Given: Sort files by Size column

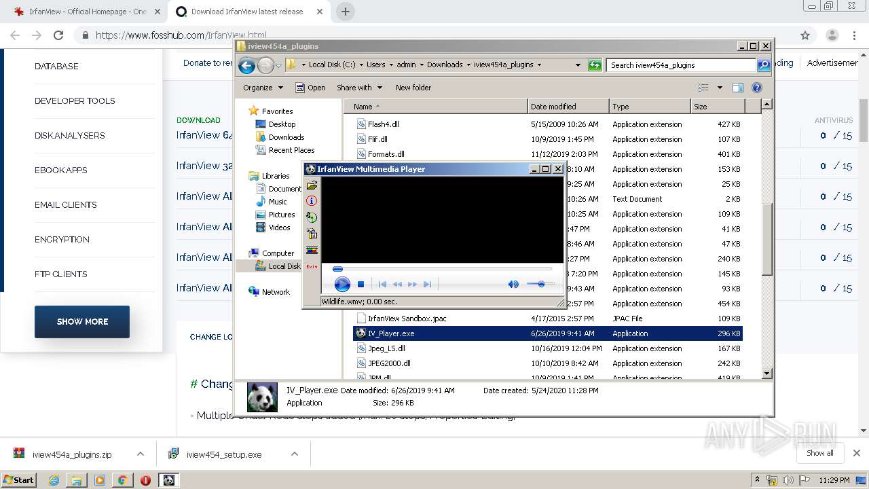Looking at the screenshot, I should pos(717,107).
